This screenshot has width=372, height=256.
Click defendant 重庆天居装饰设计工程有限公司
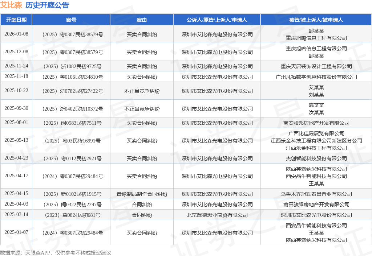pyautogui.click(x=316, y=67)
